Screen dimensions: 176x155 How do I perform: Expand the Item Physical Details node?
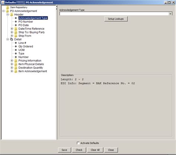(12, 64)
